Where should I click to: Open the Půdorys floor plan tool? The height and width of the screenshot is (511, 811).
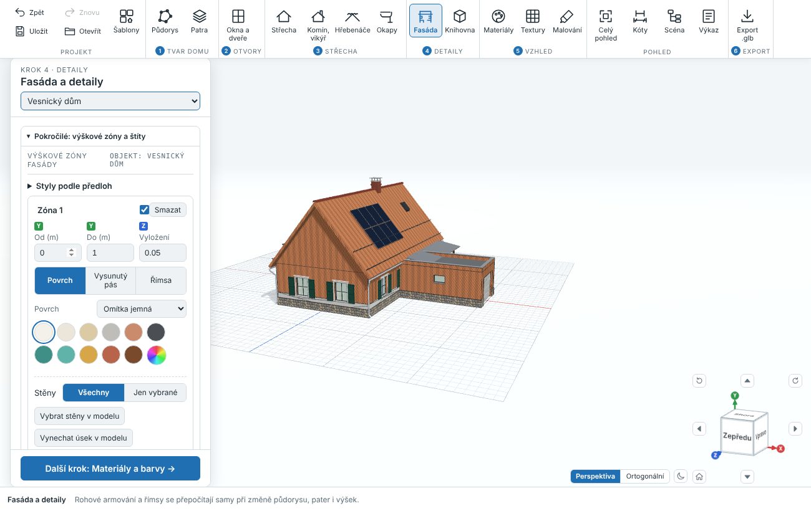tap(165, 21)
